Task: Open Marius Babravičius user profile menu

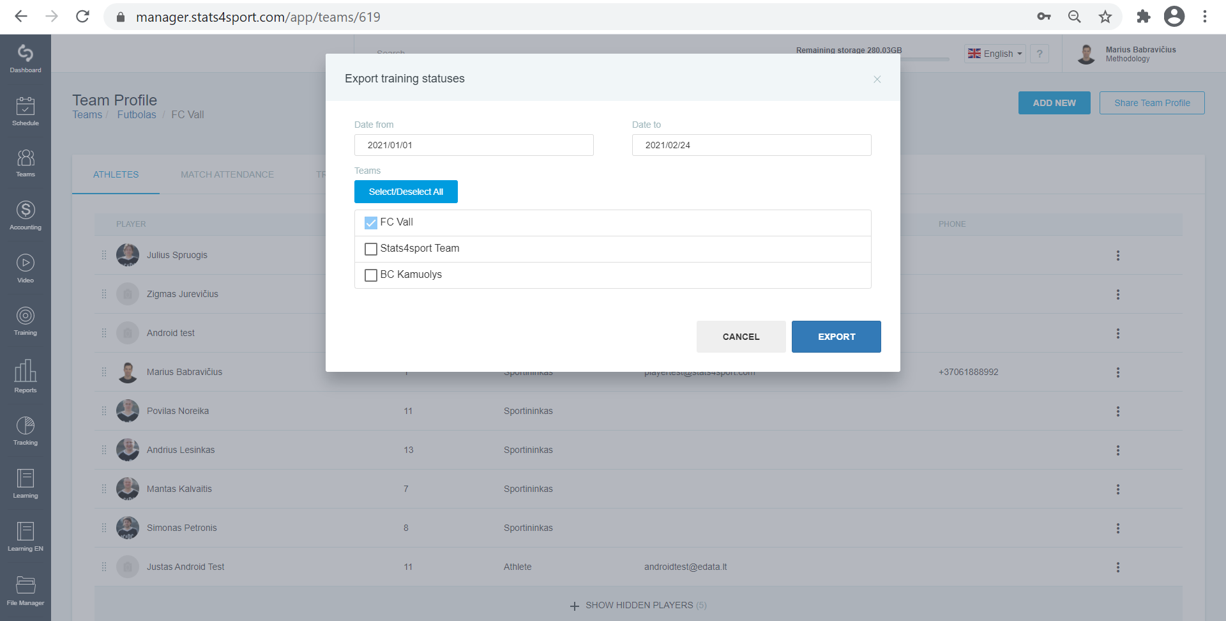Action: (x=1128, y=54)
